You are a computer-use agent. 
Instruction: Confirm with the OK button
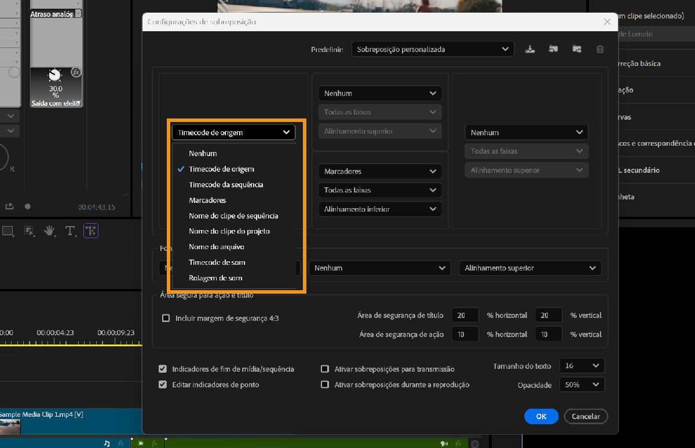pos(541,416)
